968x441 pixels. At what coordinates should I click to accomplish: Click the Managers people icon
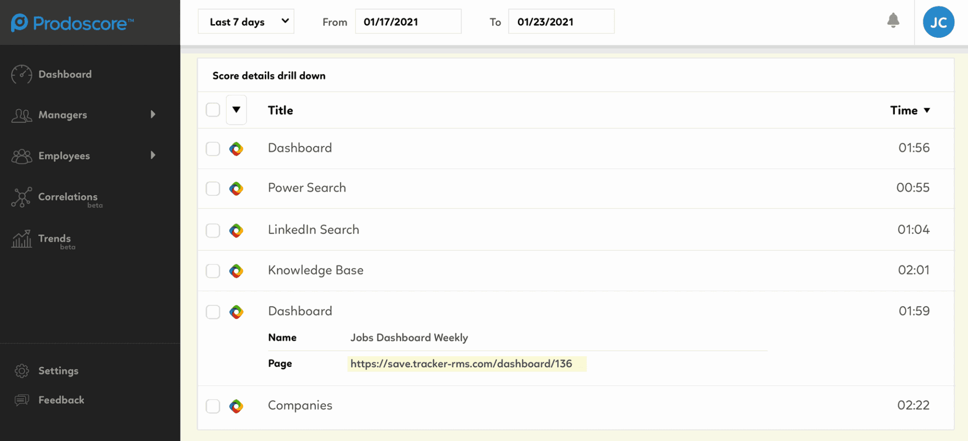click(x=22, y=116)
